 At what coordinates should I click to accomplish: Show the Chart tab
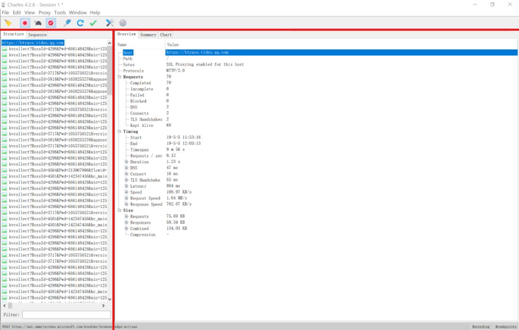point(166,35)
